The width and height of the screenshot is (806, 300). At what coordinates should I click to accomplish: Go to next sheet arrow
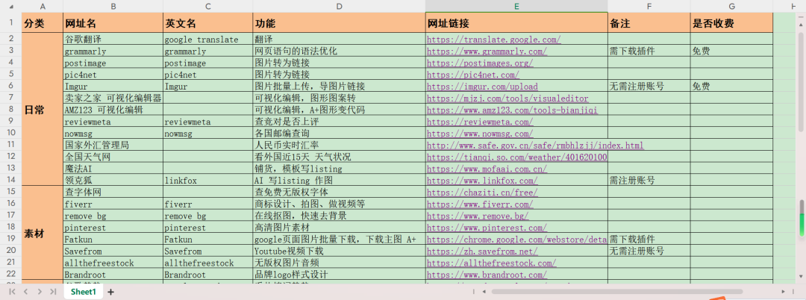[39, 292]
